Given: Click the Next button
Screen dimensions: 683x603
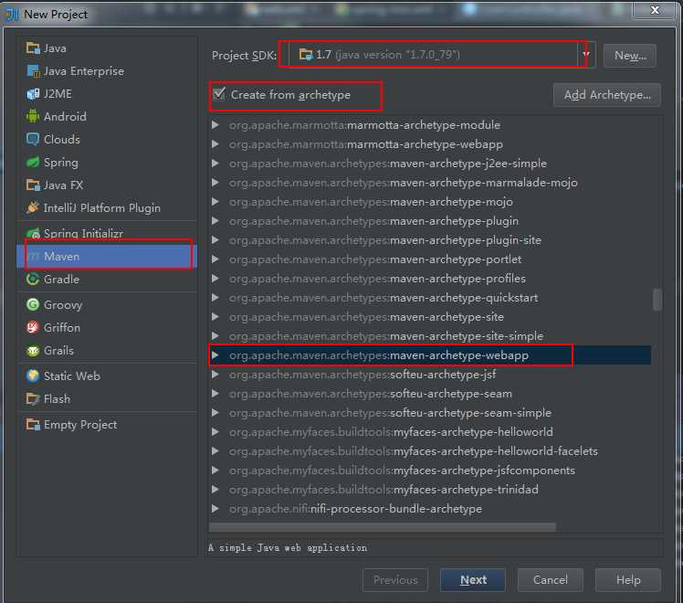Looking at the screenshot, I should [473, 580].
